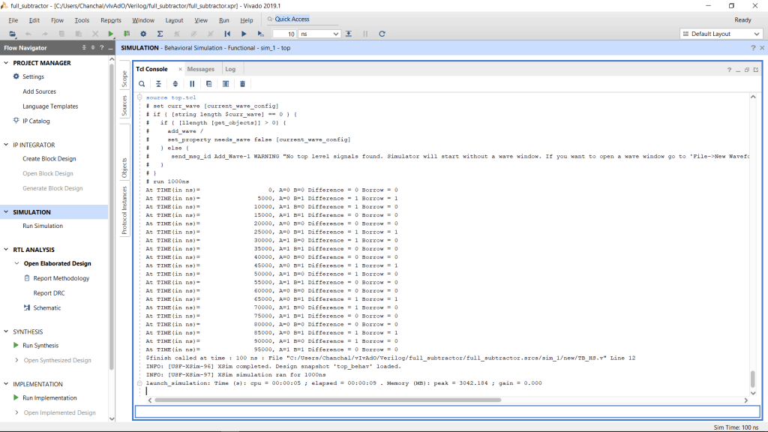Click the green Run flow toolbar icon

click(111, 34)
